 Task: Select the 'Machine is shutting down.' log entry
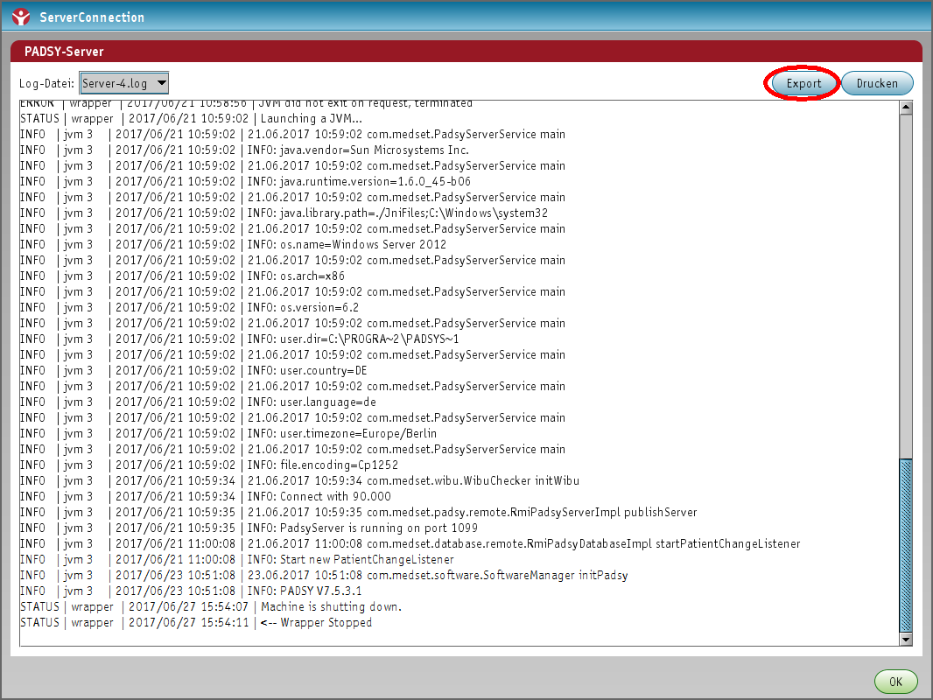point(331,607)
